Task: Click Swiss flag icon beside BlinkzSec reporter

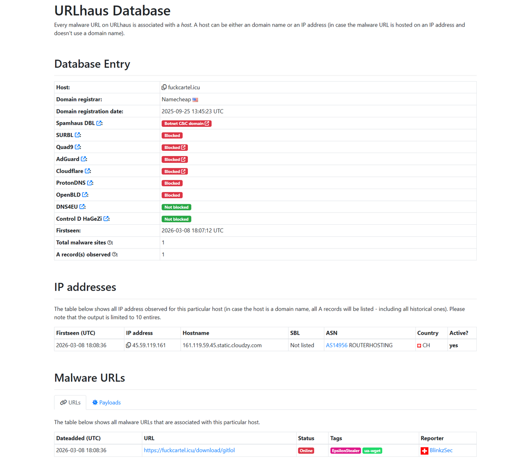Action: [x=425, y=451]
